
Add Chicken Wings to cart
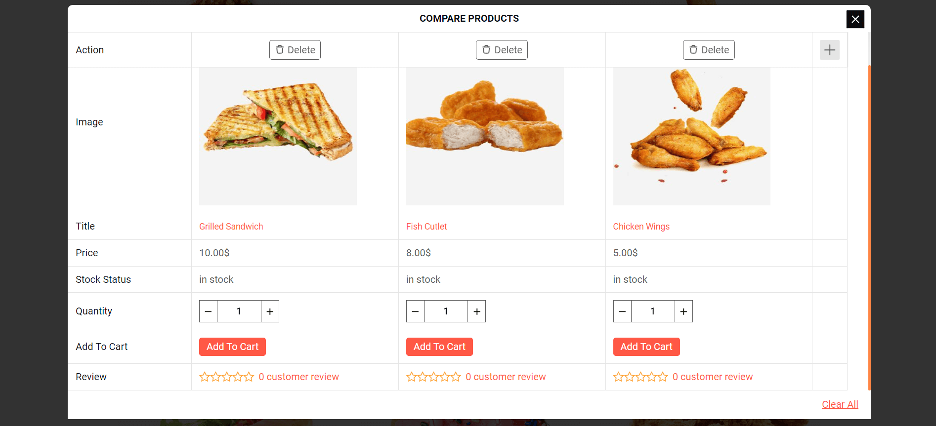coord(646,347)
